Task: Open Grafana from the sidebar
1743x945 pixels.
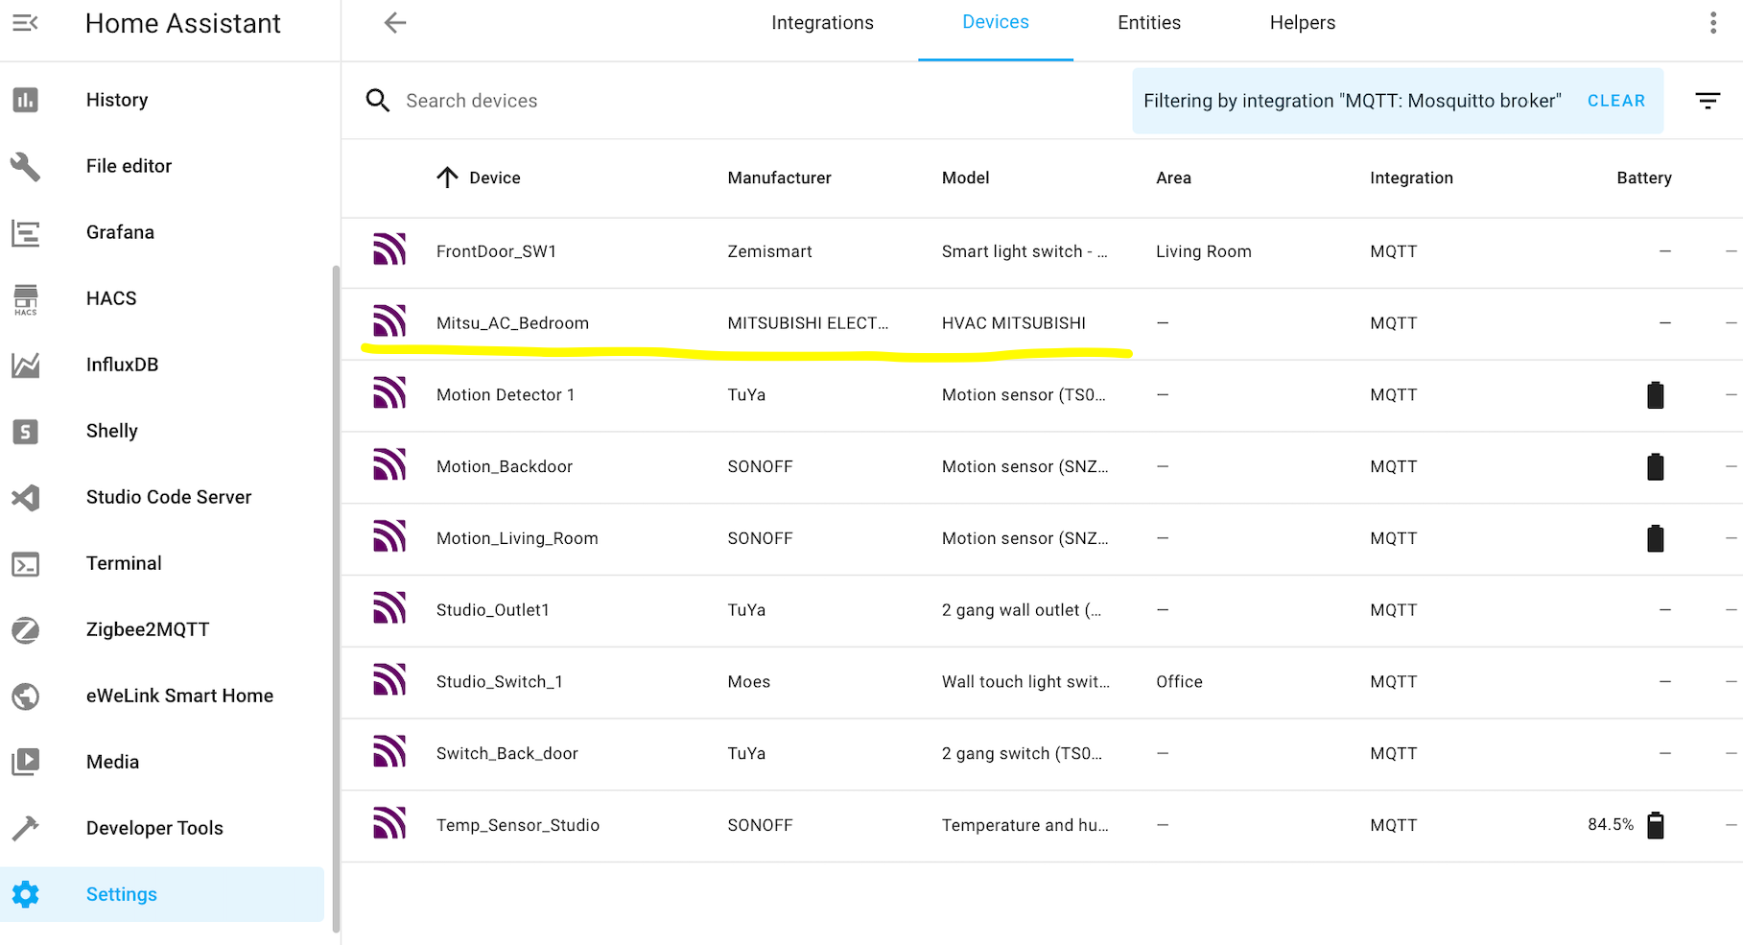Action: (120, 232)
